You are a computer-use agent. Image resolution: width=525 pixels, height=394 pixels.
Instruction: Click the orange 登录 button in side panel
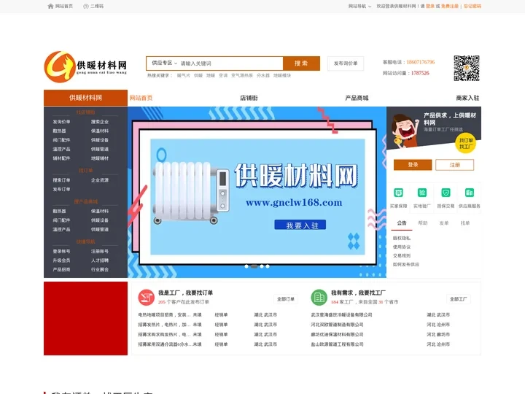point(413,165)
